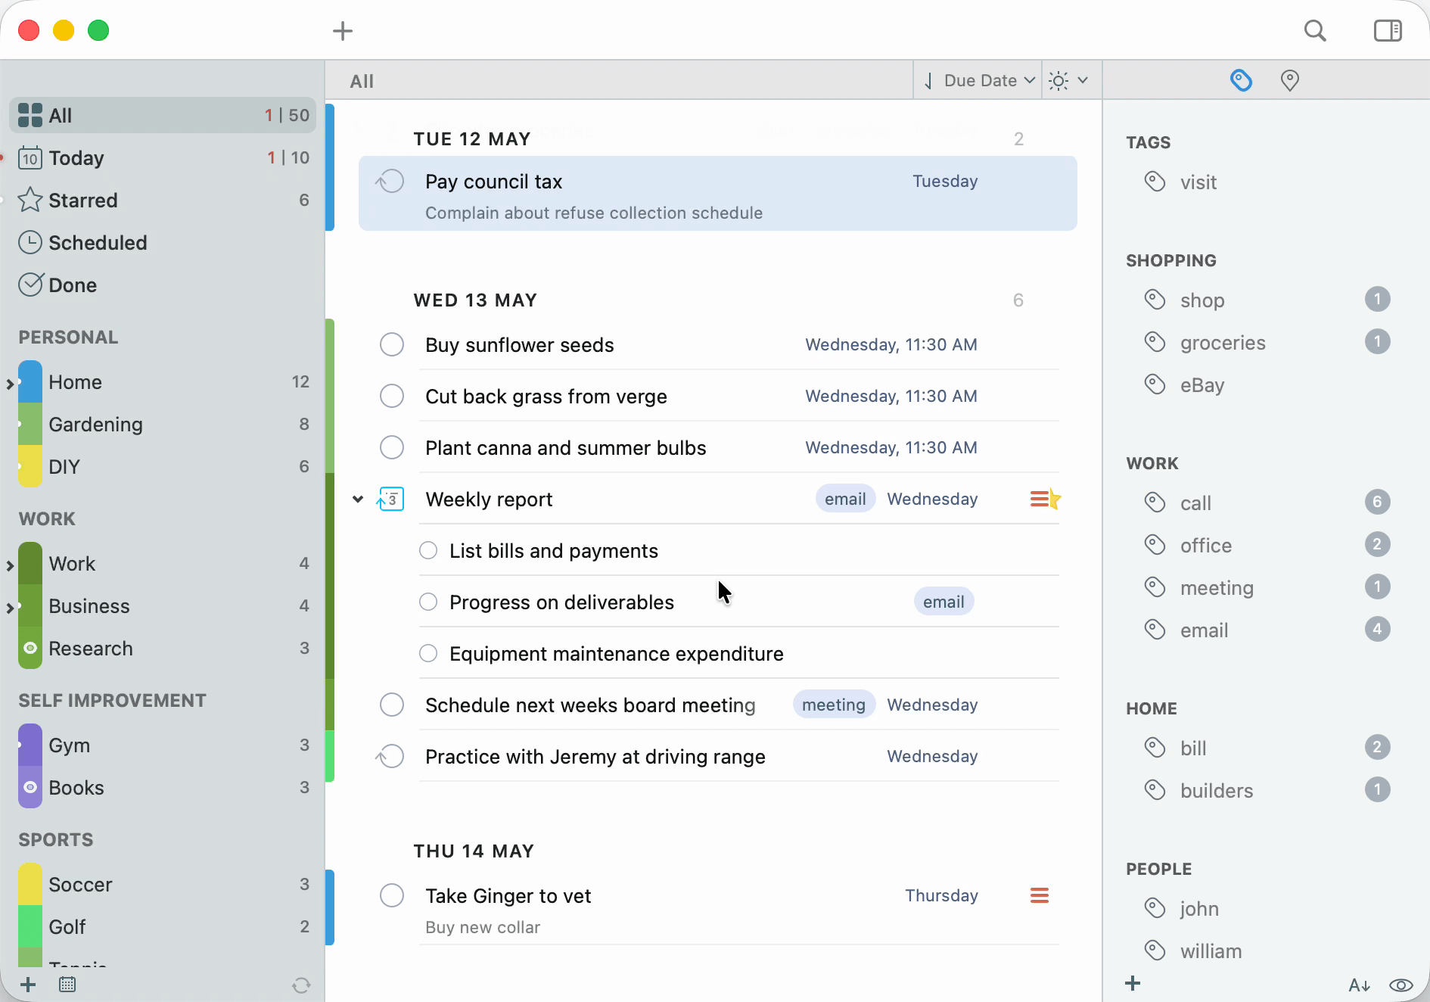Viewport: 1430px width, 1002px height.
Task: Click the tag sort A-Z icon
Action: click(x=1359, y=985)
